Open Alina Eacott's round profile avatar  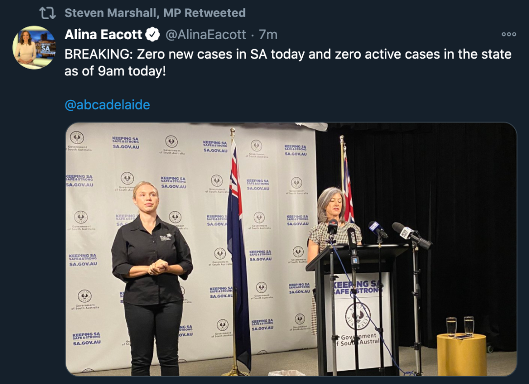(x=34, y=47)
